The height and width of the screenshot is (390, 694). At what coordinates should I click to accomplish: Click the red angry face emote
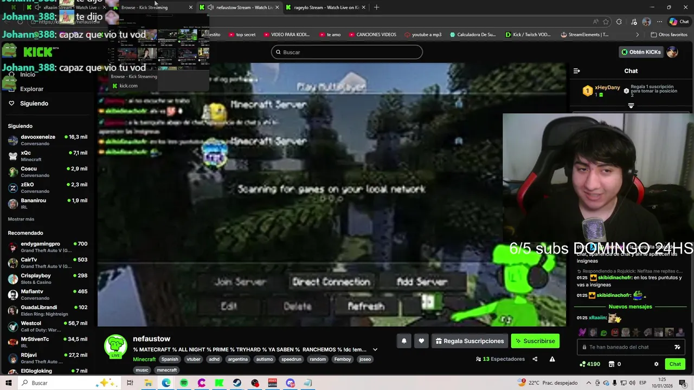coord(615,333)
